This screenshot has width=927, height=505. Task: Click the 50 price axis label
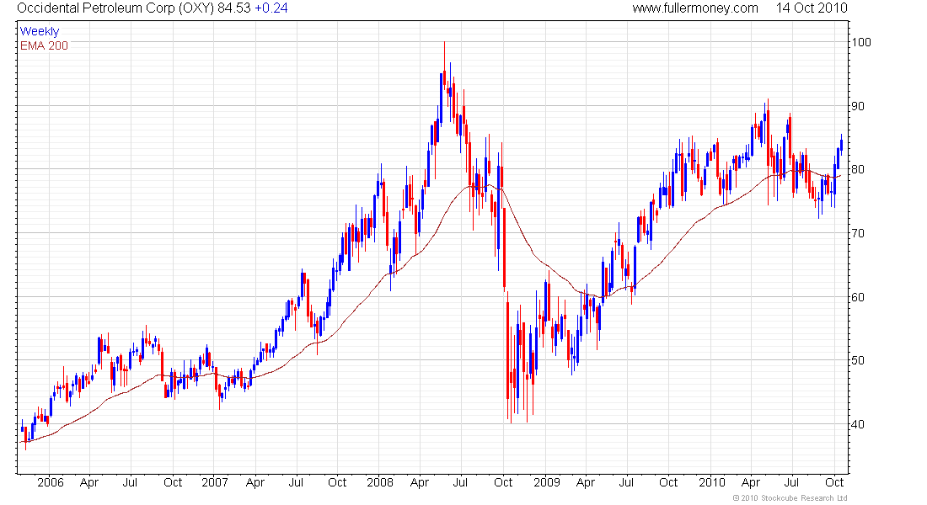(x=858, y=360)
